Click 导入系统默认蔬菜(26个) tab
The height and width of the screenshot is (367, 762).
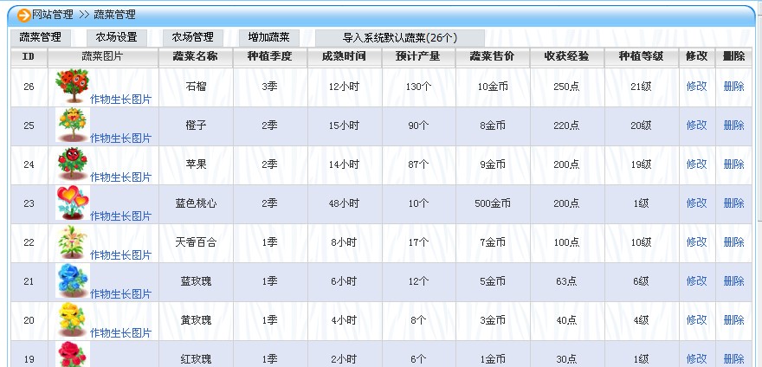coord(400,38)
